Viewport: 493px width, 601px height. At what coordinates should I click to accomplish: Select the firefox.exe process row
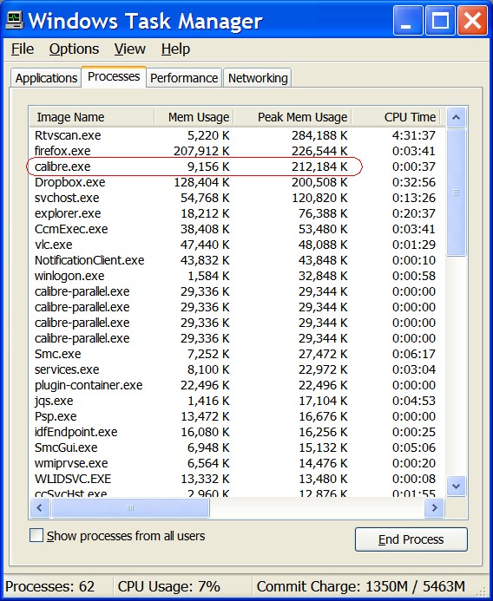pos(235,151)
